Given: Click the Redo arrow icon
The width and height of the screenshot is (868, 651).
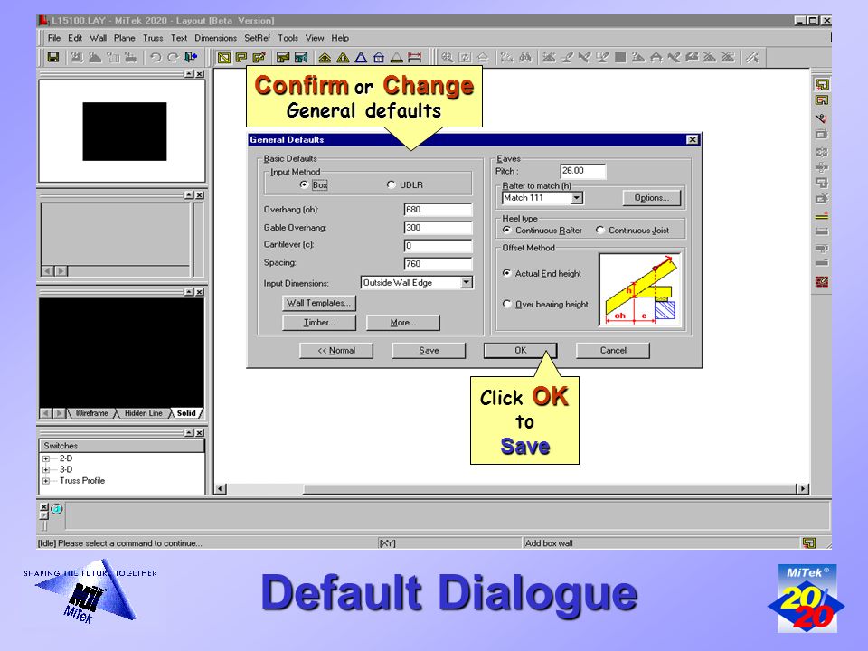Looking at the screenshot, I should click(x=173, y=57).
